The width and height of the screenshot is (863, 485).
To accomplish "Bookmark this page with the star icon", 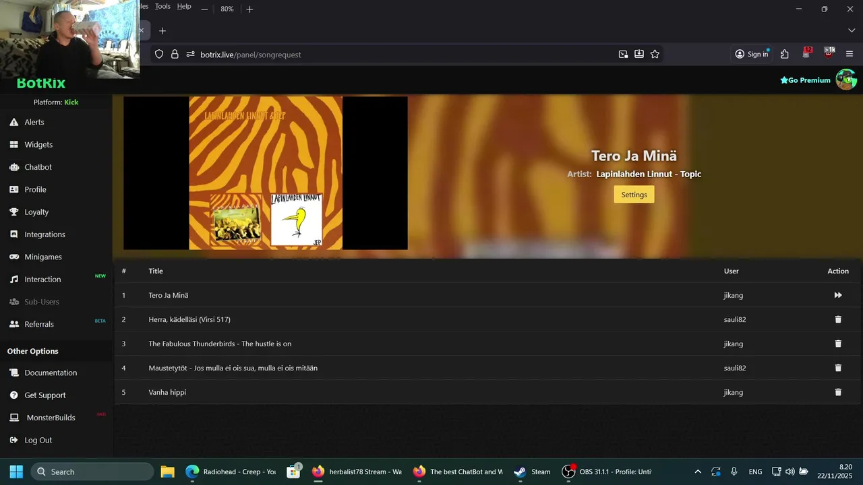I will [655, 54].
